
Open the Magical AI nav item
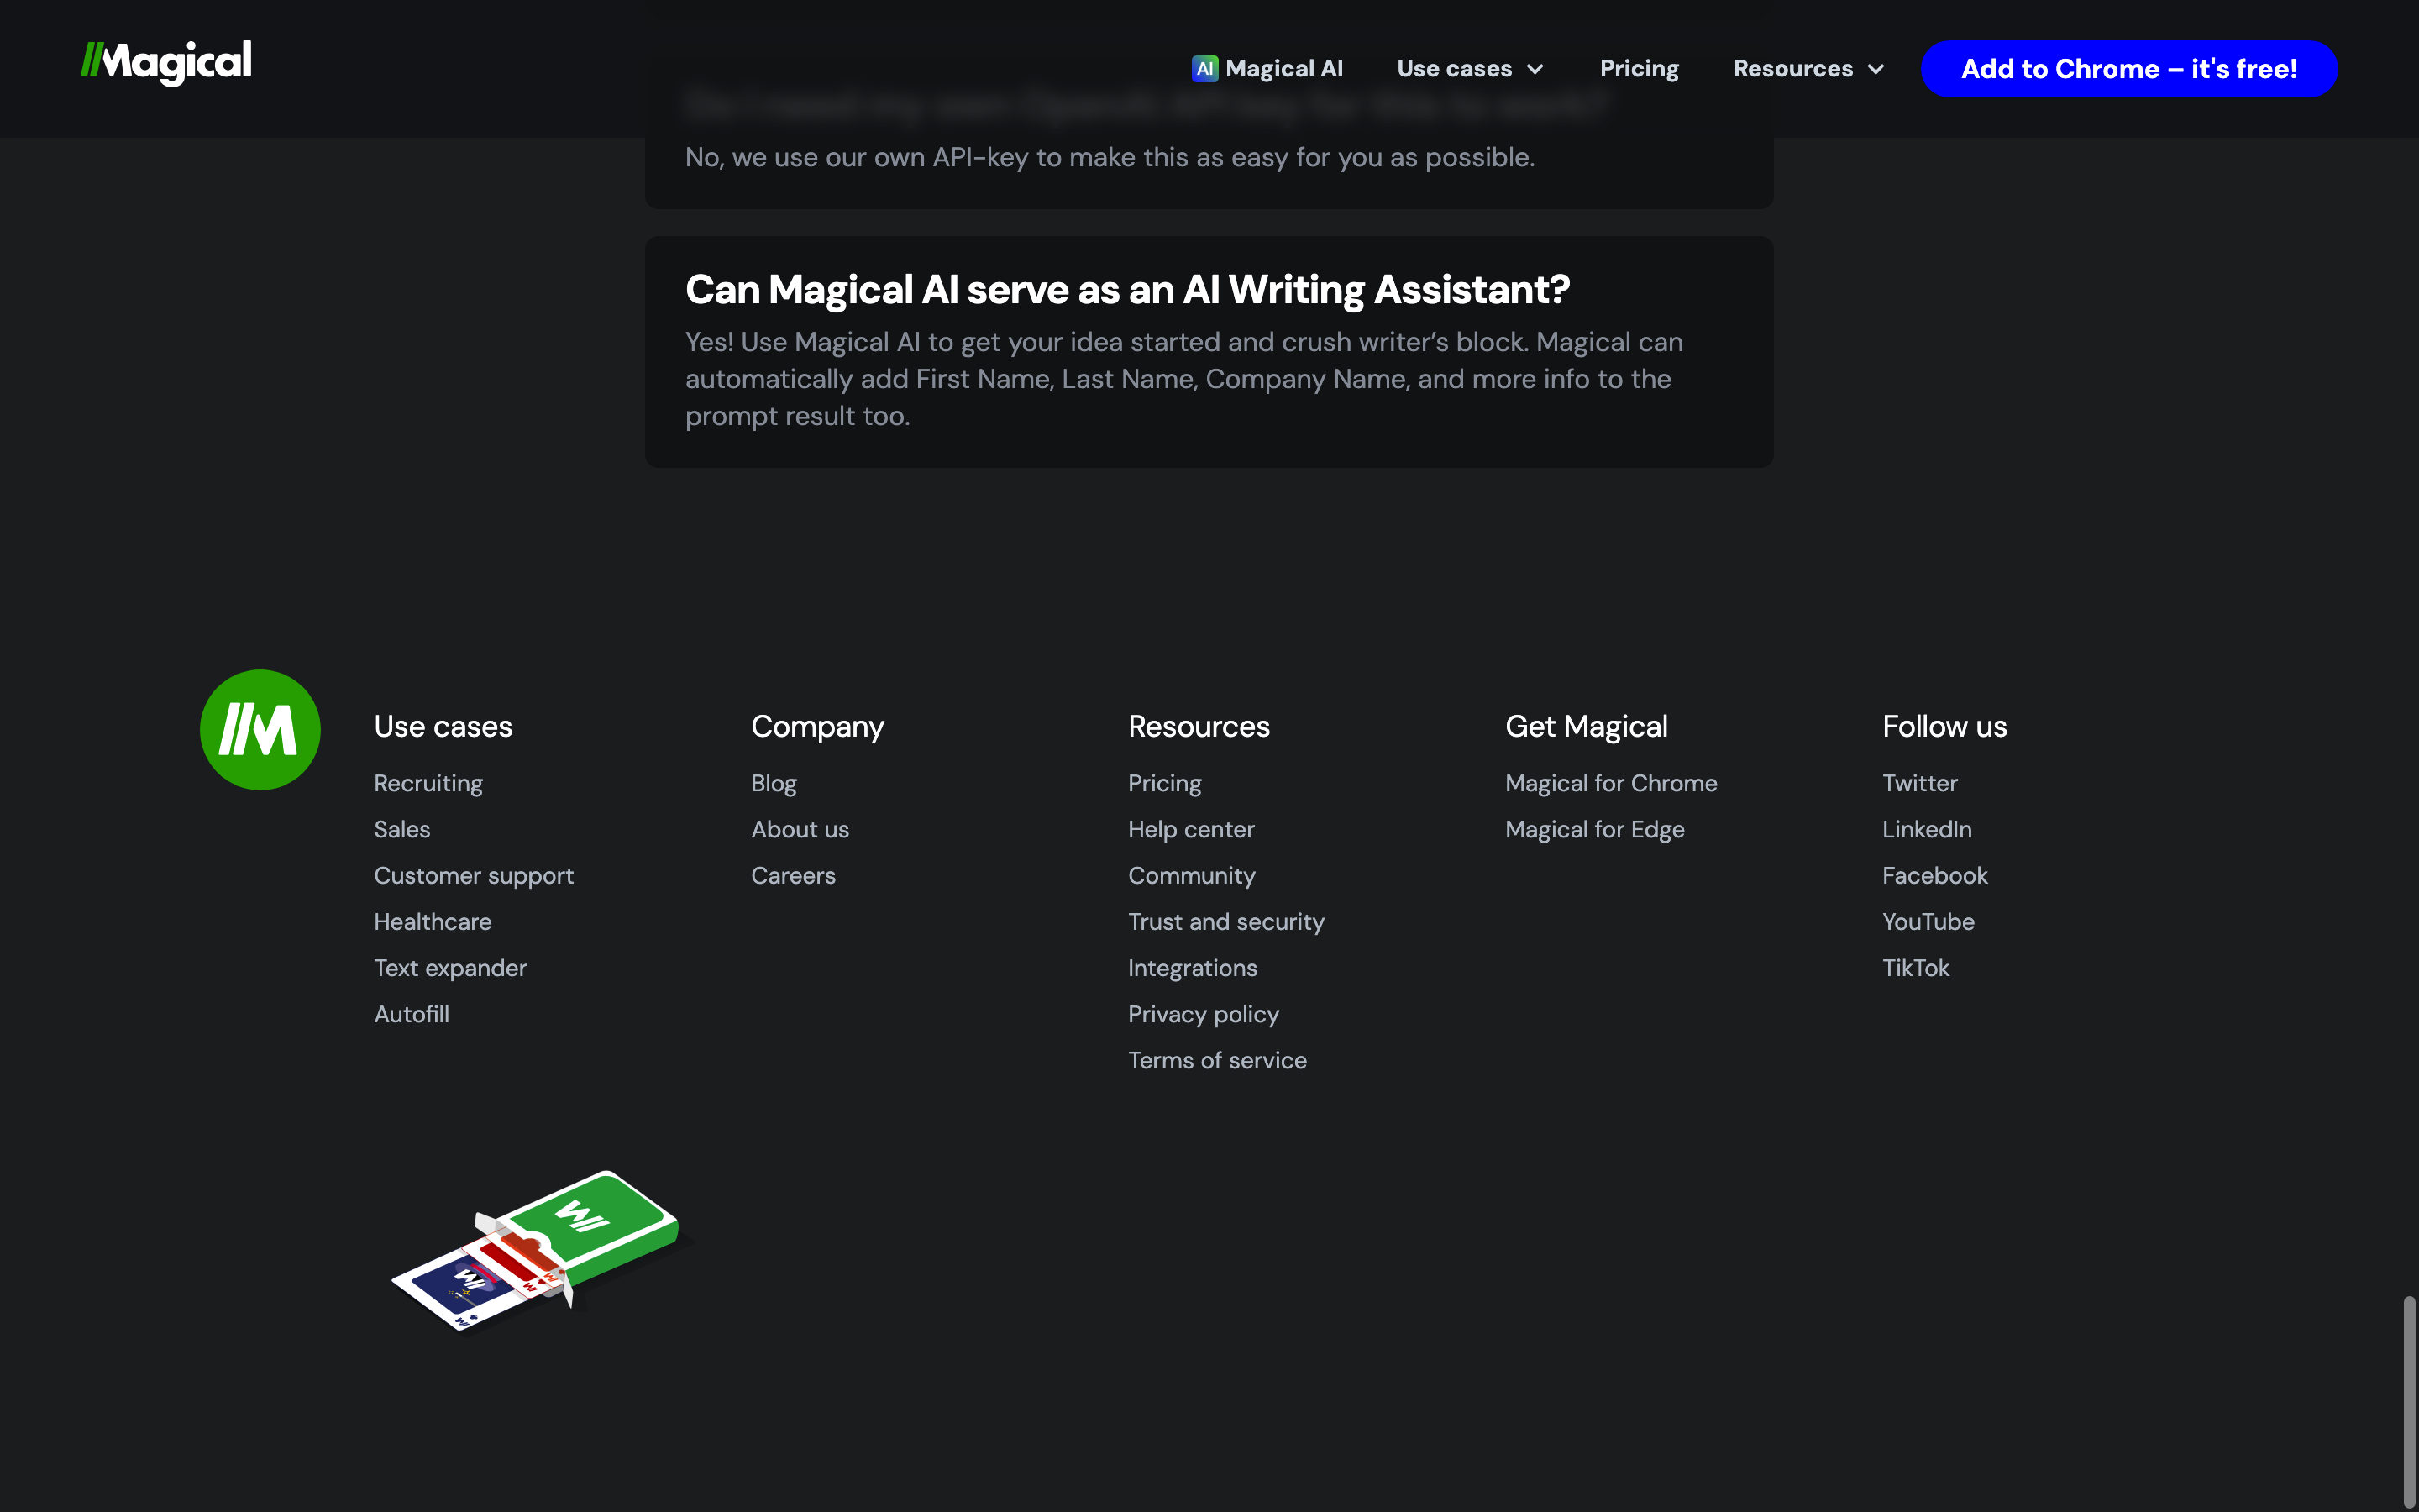[x=1267, y=69]
